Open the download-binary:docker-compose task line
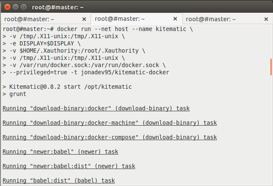This screenshot has height=186, width=273. (x=110, y=137)
